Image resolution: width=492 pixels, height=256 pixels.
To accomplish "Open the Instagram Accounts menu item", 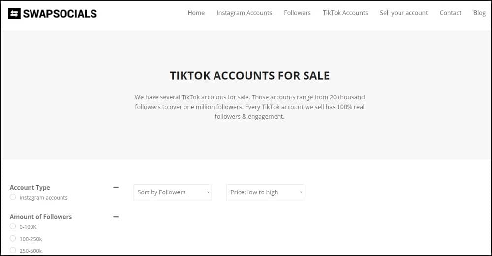I will point(244,13).
